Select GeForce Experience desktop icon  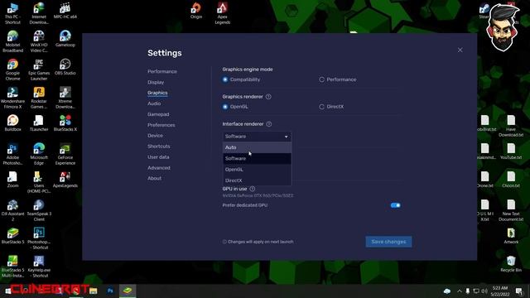pyautogui.click(x=65, y=154)
